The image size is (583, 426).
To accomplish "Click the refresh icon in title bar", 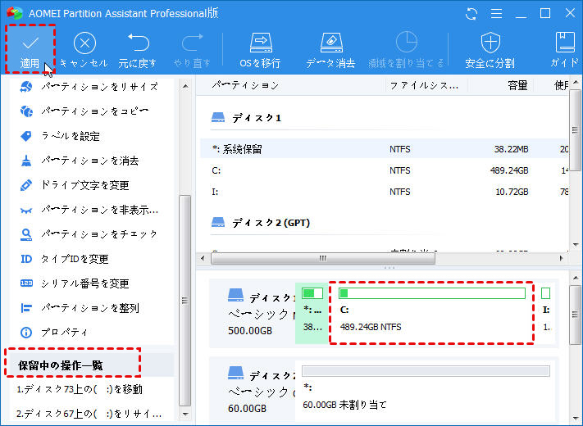I will pyautogui.click(x=471, y=14).
